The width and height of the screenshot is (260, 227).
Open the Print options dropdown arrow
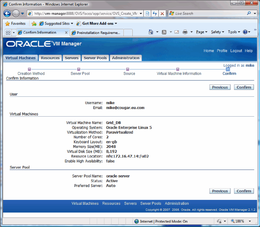[191, 32]
